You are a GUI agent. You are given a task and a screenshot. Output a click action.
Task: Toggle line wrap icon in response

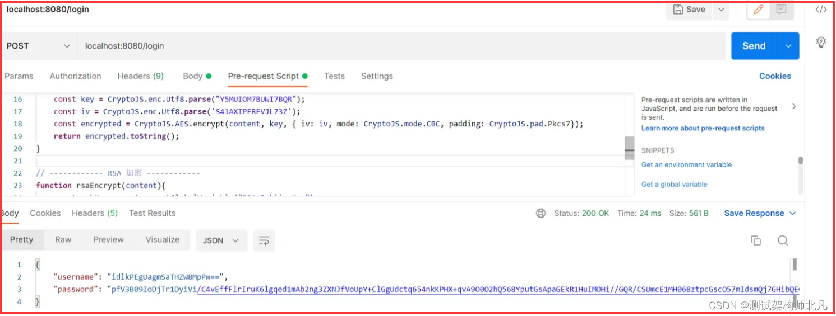(x=264, y=240)
